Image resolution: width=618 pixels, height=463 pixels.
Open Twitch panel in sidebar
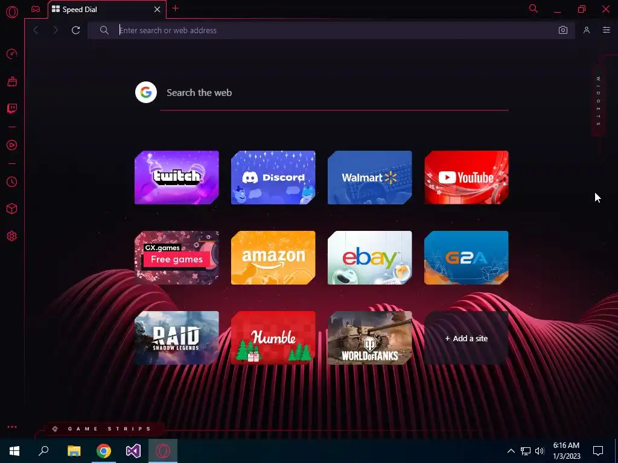point(12,109)
